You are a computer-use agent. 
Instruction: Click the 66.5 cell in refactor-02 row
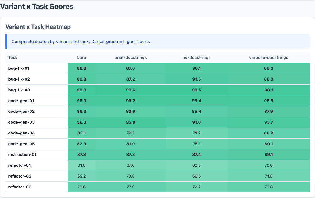click(x=196, y=176)
